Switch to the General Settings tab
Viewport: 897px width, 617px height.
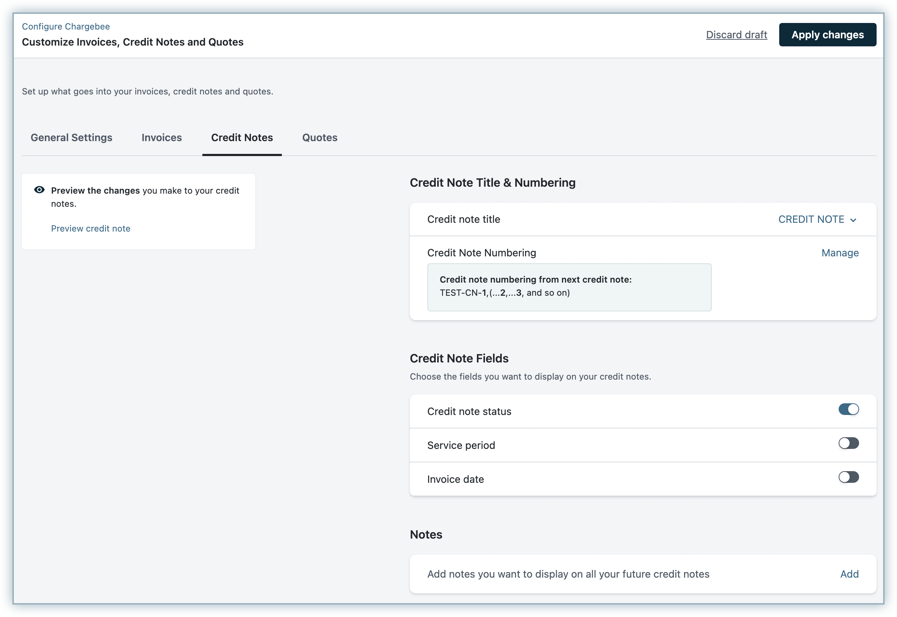click(71, 137)
